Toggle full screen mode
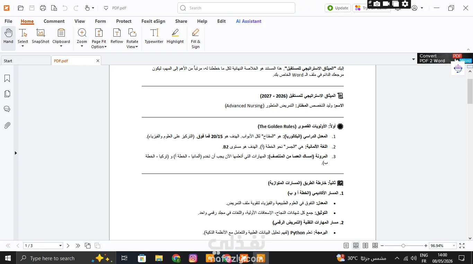This screenshot has height=264, width=473. 462,246
